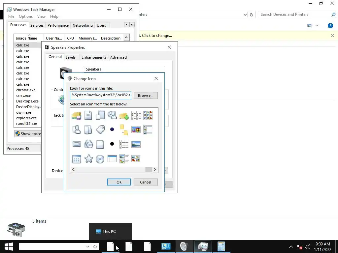Select chrome.exe in process list

click(x=26, y=90)
